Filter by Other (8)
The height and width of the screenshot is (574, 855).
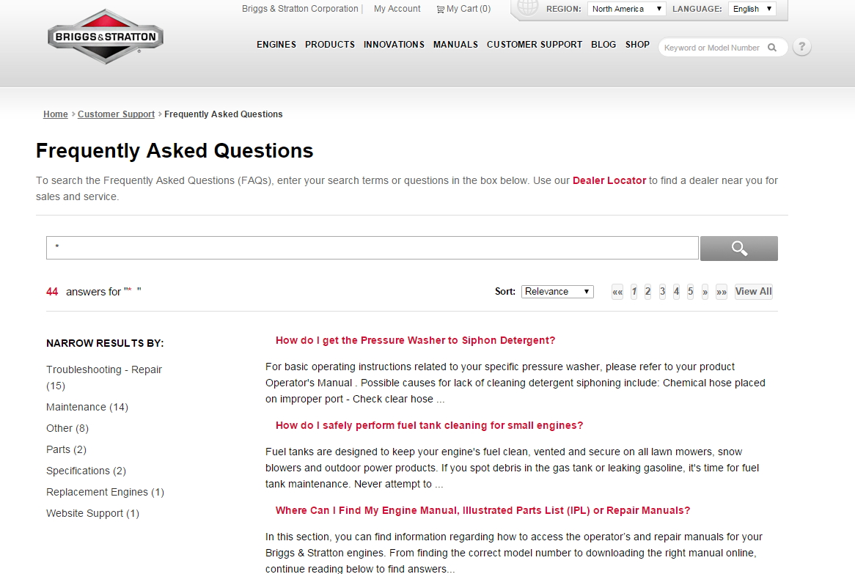pyautogui.click(x=67, y=428)
